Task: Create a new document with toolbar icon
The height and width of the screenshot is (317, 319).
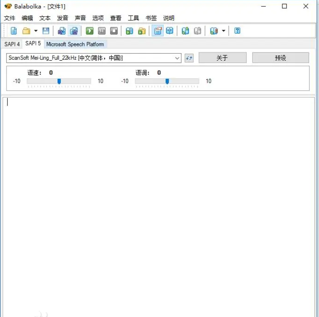Action: [x=14, y=31]
